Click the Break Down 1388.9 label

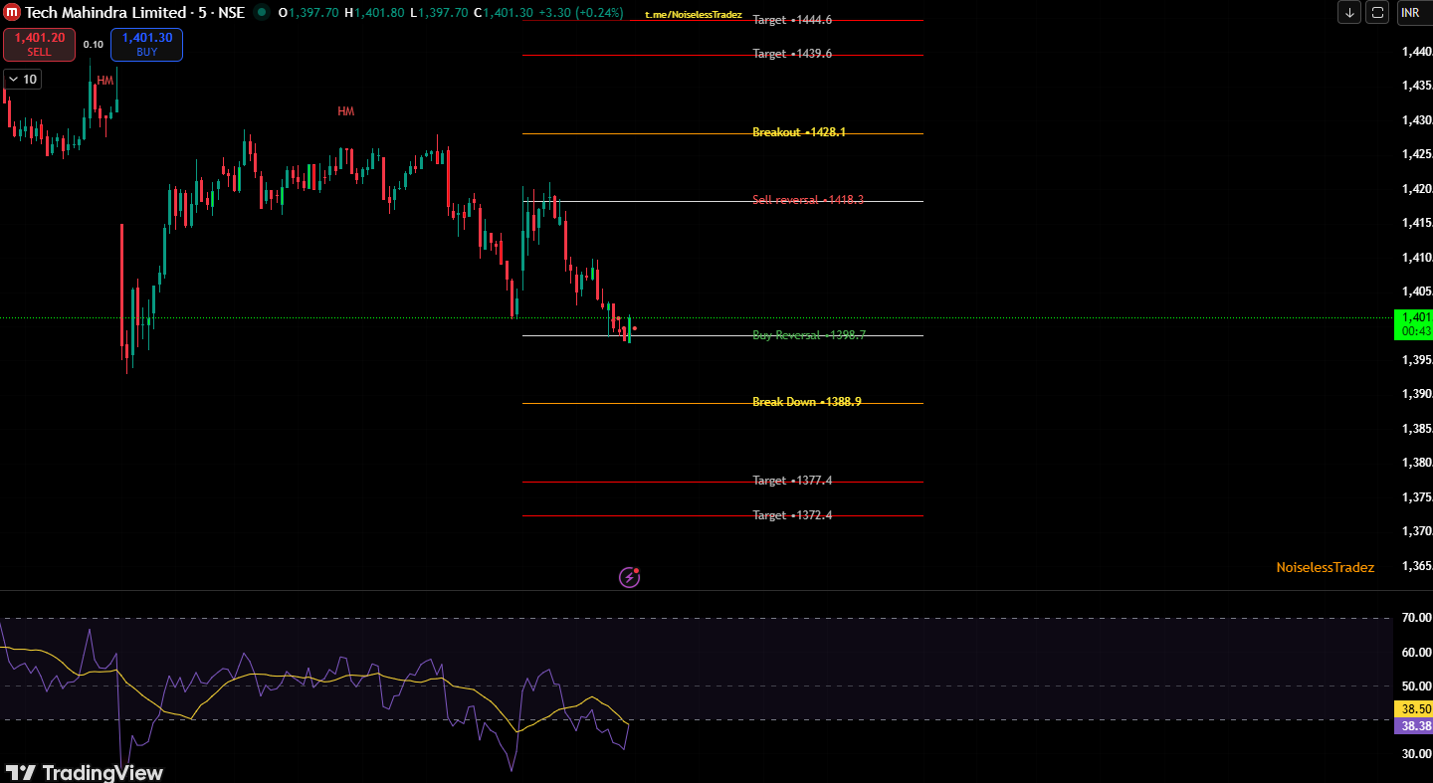807,402
